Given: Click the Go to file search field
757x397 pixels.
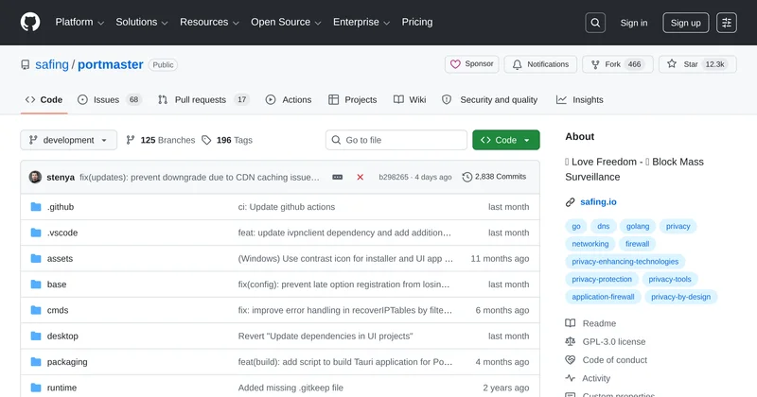Looking at the screenshot, I should click(396, 140).
